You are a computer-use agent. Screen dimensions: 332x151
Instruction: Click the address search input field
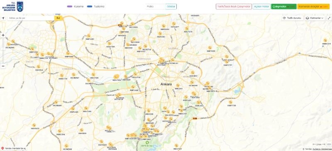[31, 18]
